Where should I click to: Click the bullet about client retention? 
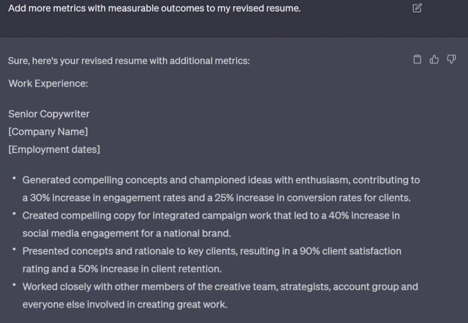[151, 269]
